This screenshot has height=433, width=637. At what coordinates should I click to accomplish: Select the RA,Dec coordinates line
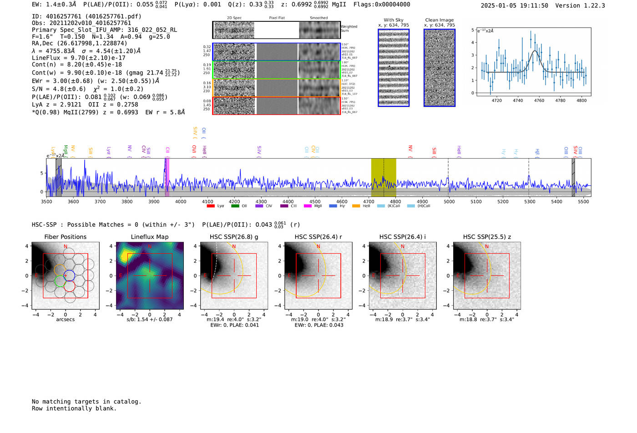[x=80, y=44]
